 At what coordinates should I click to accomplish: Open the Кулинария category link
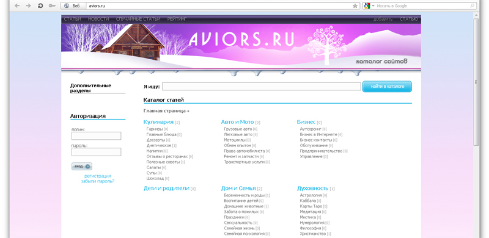pos(158,122)
